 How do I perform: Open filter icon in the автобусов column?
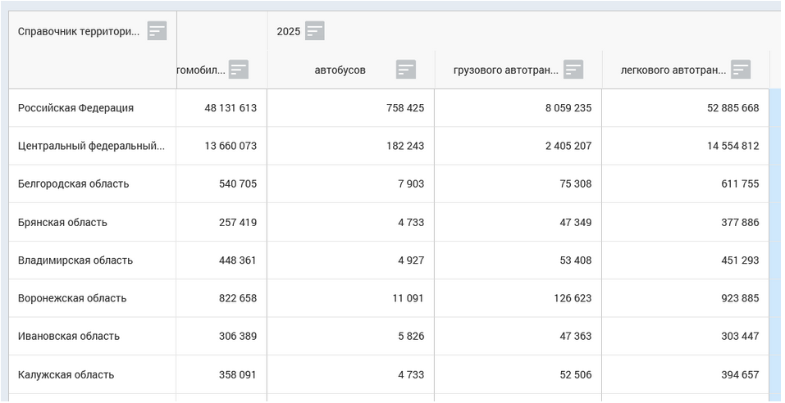click(406, 70)
